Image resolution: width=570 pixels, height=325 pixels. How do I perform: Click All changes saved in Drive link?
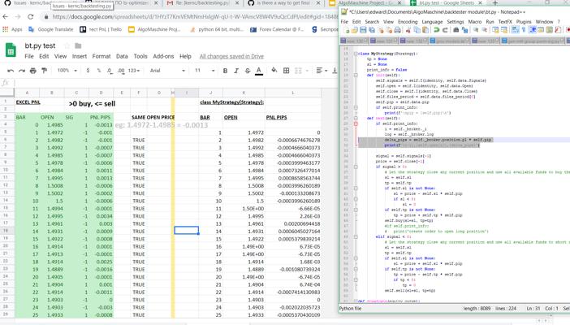point(231,56)
